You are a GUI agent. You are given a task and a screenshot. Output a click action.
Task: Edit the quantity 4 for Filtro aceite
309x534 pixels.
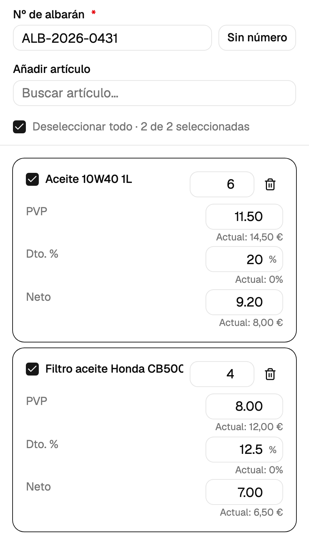click(x=222, y=374)
